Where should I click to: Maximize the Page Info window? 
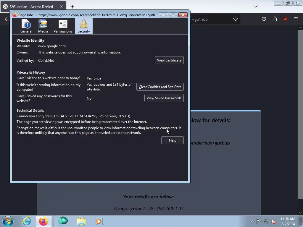pyautogui.click(x=173, y=15)
